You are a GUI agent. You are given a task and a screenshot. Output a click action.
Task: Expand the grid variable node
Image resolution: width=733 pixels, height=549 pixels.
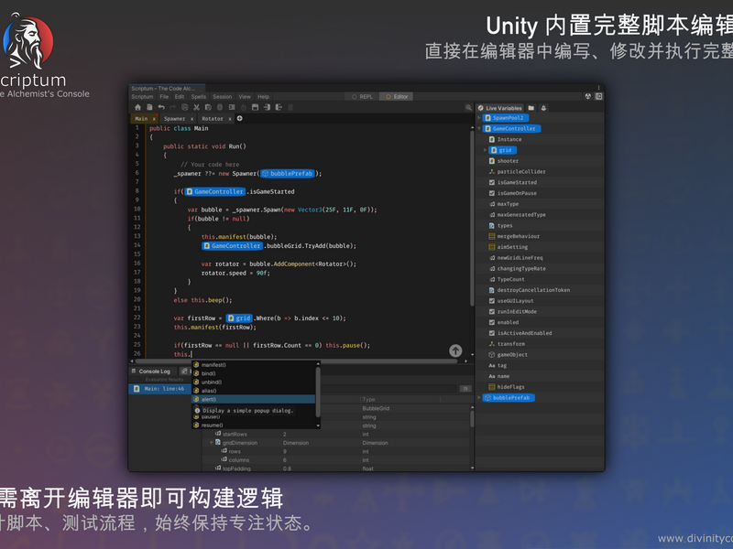[x=486, y=150]
